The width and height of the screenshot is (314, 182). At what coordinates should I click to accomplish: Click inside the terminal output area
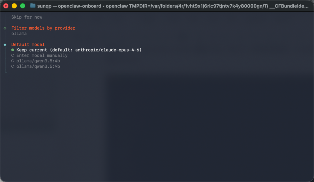[157, 116]
